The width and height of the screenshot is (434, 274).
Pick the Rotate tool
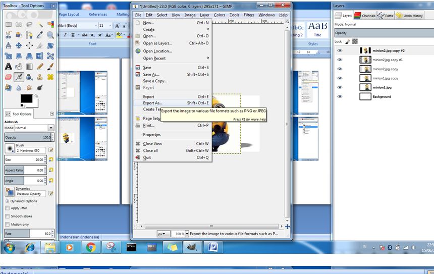[50, 45]
